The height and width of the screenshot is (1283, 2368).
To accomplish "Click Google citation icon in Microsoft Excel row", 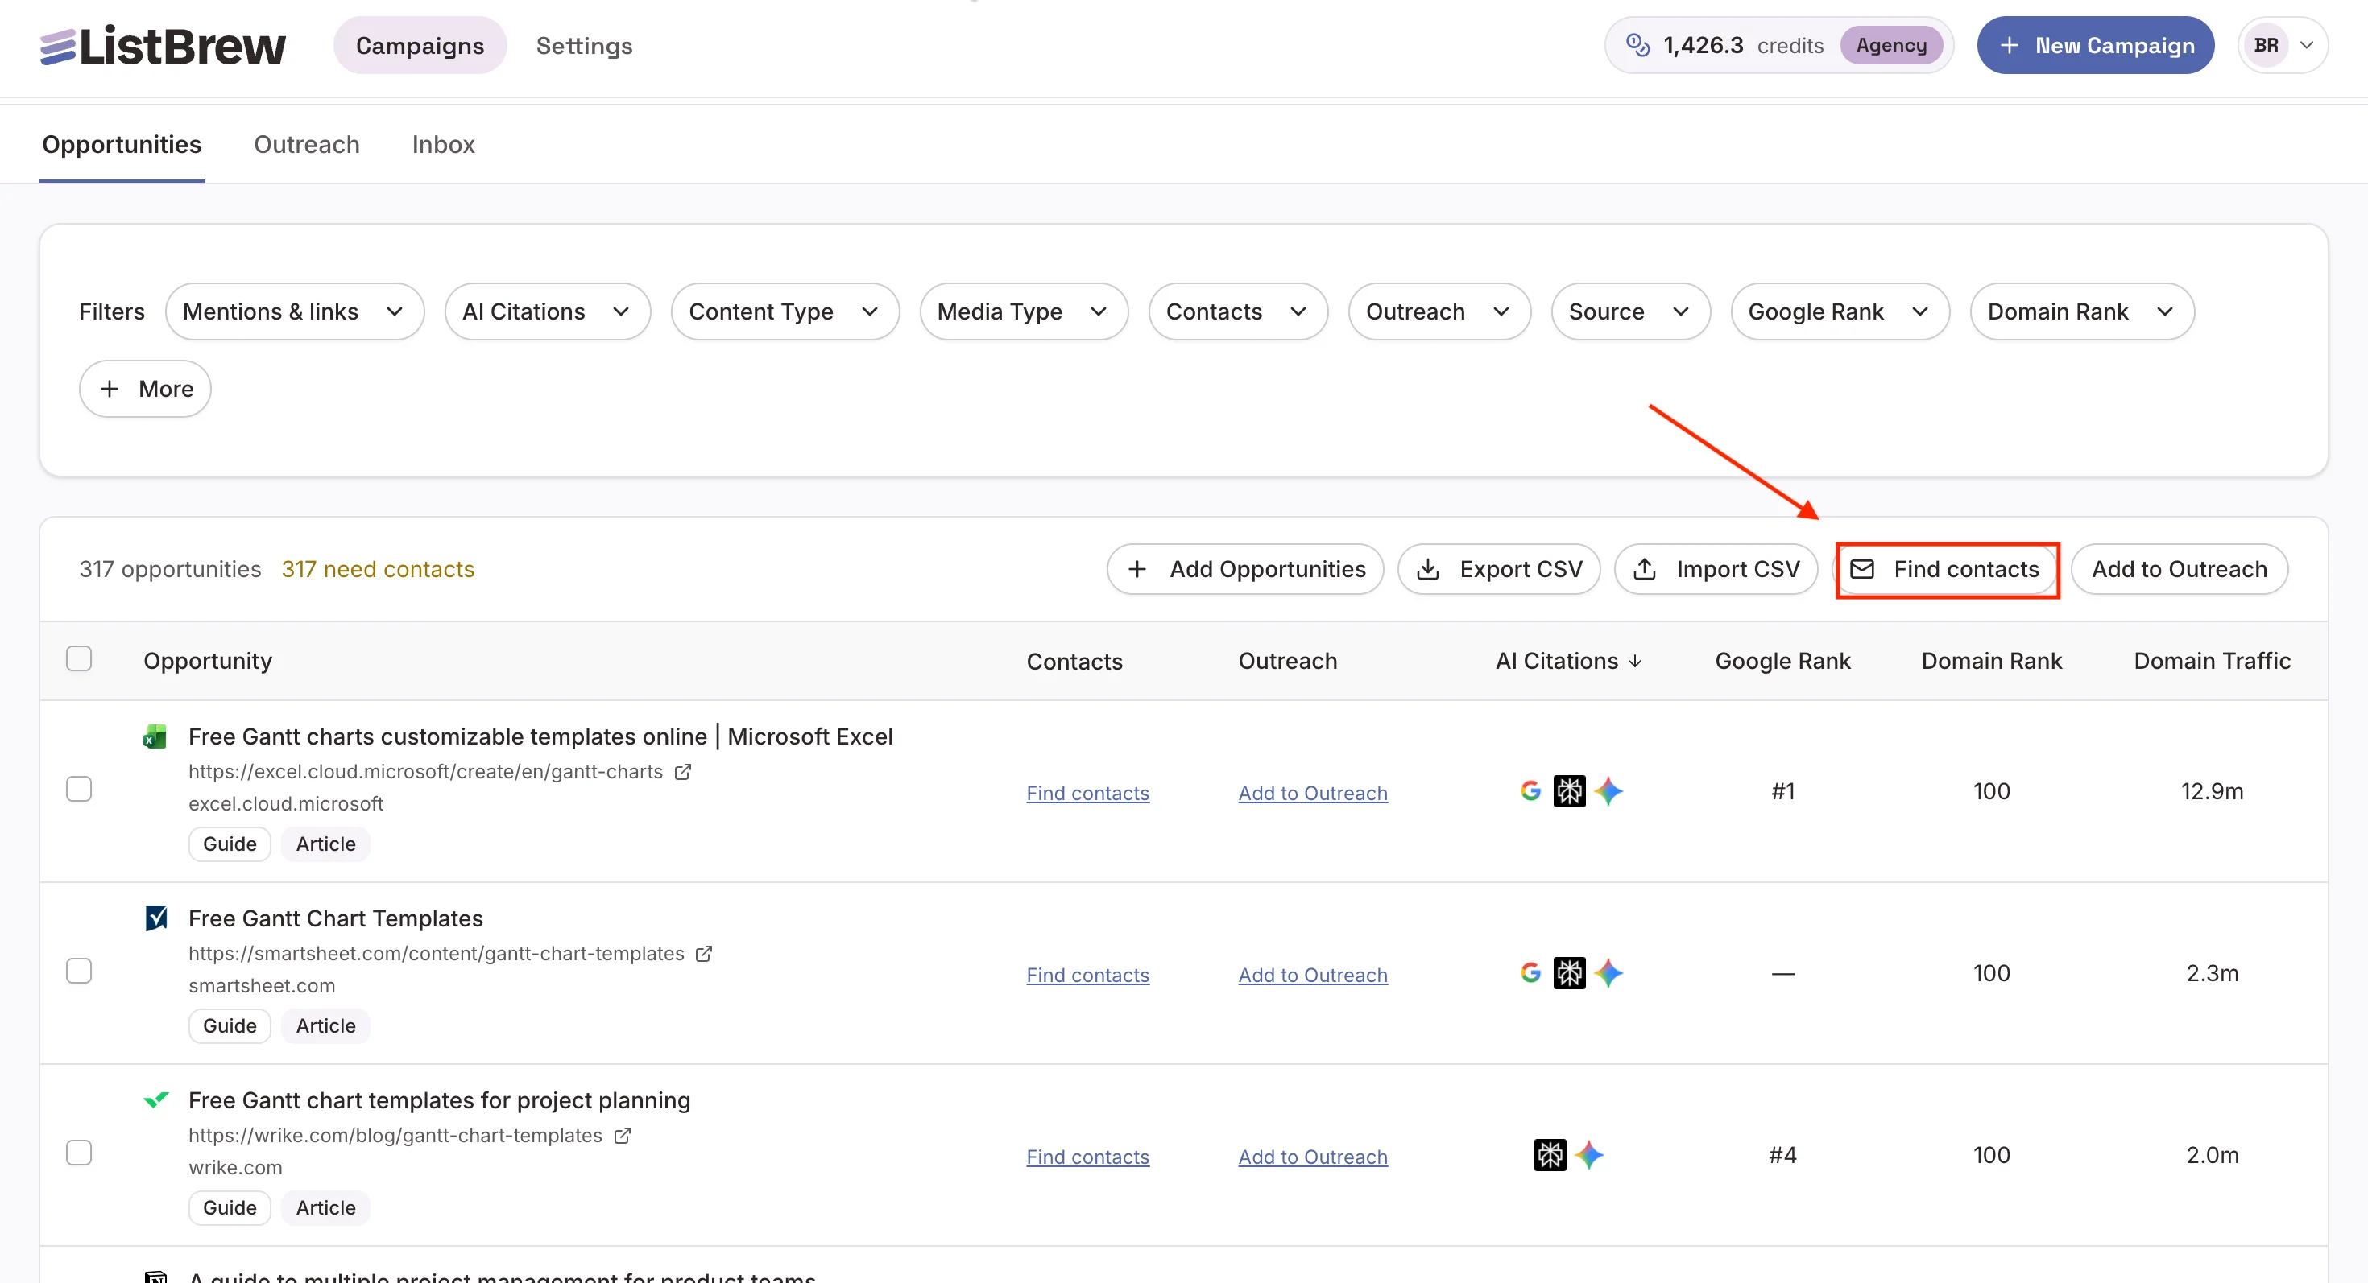I will tap(1530, 790).
